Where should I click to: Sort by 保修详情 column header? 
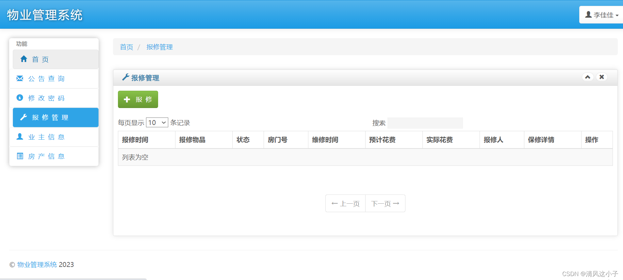tap(553, 140)
